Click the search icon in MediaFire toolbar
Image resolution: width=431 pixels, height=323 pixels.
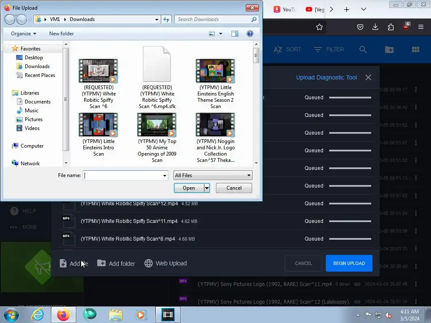(363, 50)
